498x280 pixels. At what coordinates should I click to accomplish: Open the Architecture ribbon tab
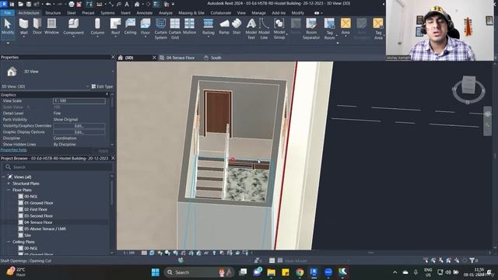pos(29,13)
